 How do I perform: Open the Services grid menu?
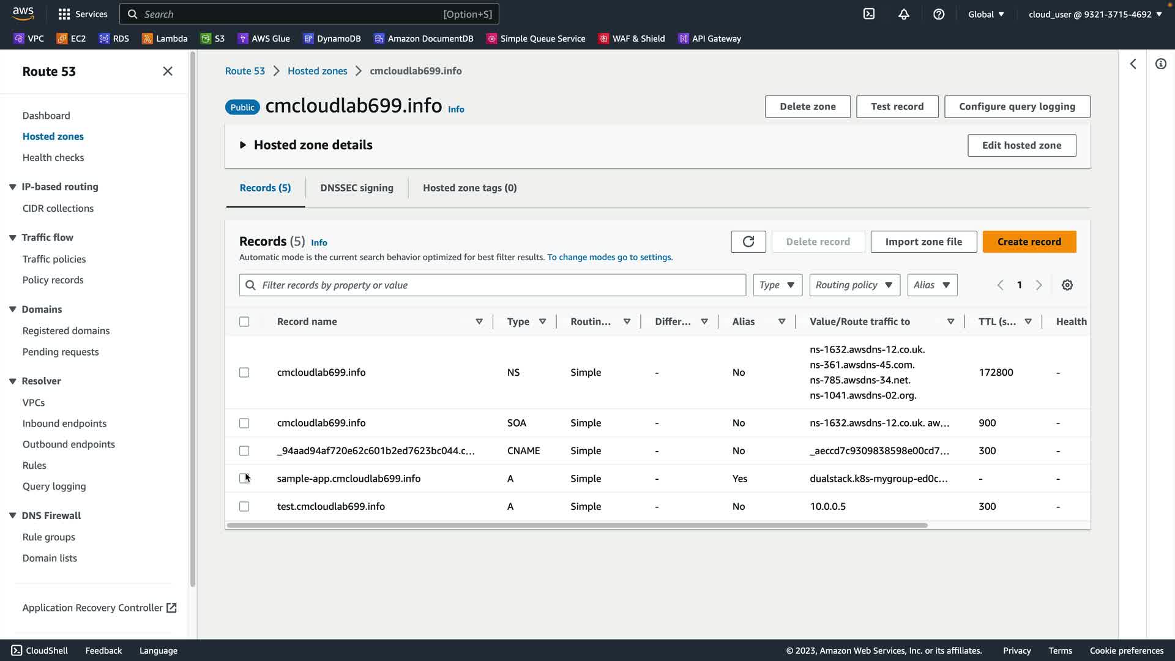pos(82,14)
